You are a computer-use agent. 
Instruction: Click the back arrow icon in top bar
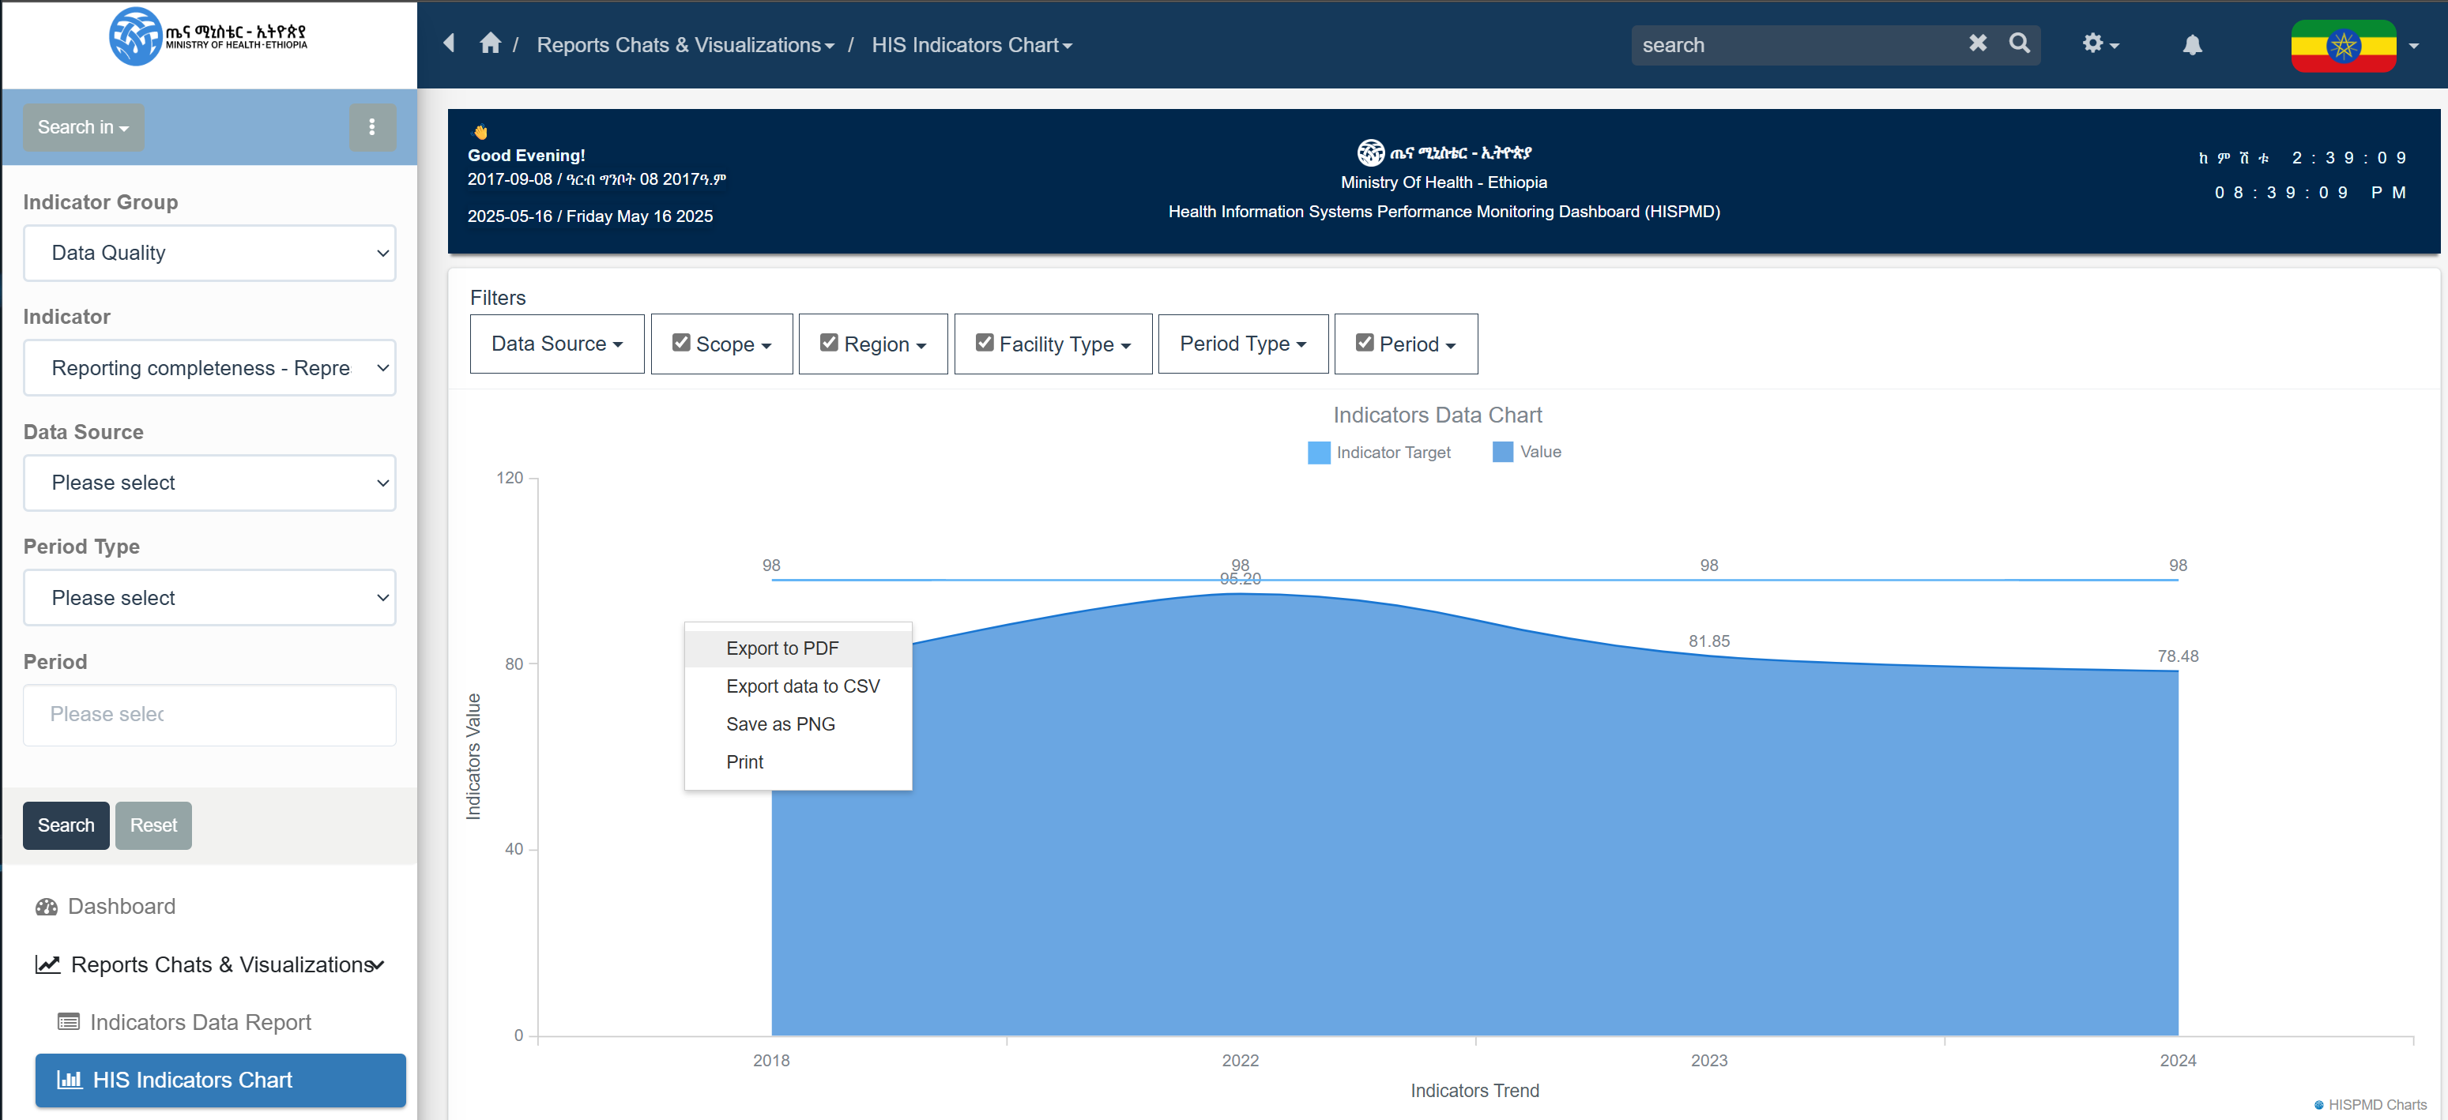point(450,43)
